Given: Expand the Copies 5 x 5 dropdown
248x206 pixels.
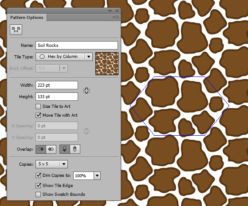Looking at the screenshot, I should click(x=52, y=164).
